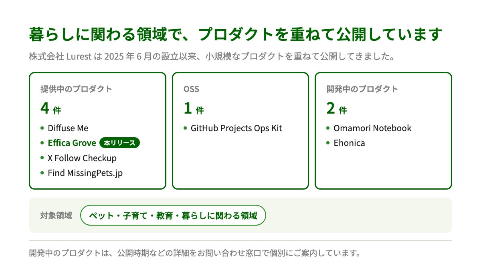
Task: Click the 2 件 count
Action: coord(337,108)
